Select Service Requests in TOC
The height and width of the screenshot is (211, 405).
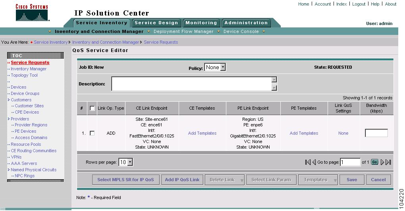(x=30, y=62)
